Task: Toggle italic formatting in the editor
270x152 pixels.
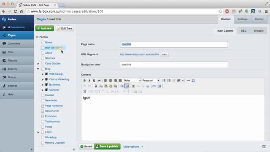Action: click(89, 81)
